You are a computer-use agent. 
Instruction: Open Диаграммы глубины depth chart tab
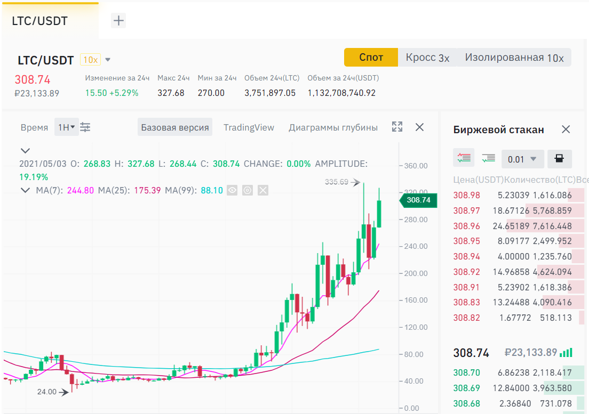click(333, 127)
